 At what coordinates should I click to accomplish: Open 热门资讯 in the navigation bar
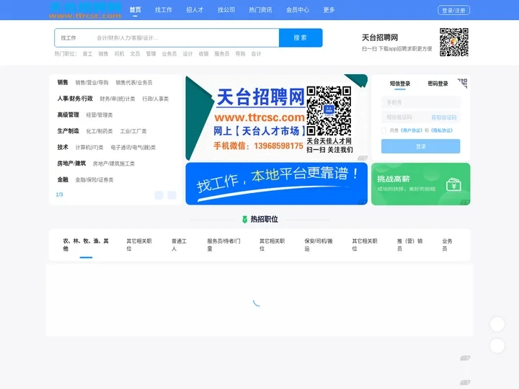coord(260,10)
